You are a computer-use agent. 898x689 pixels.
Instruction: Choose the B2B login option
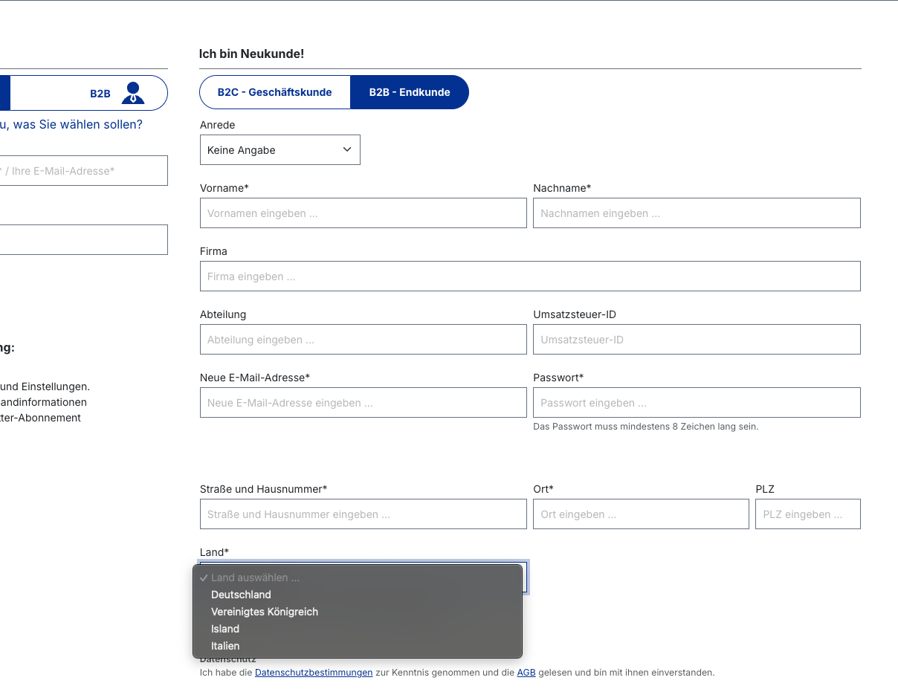[x=89, y=93]
